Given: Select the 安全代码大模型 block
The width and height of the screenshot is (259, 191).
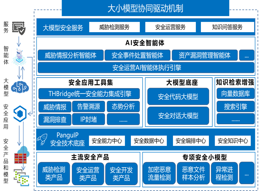Looking at the screenshot, I should (x=179, y=96).
